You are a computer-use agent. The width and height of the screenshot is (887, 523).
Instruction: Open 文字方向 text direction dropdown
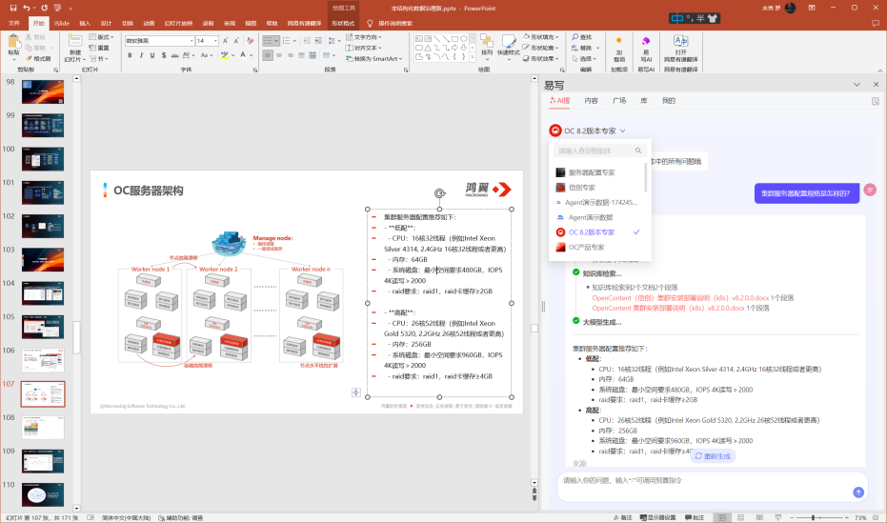[x=364, y=37]
